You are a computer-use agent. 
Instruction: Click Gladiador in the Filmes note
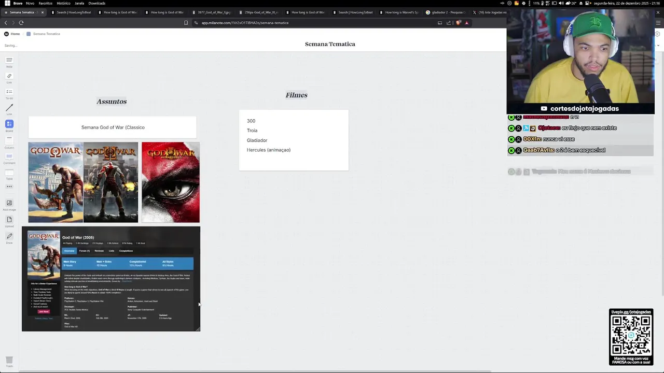pos(257,140)
